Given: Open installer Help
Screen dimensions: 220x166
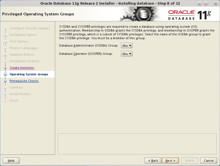Looking at the screenshot, I should (11, 161).
